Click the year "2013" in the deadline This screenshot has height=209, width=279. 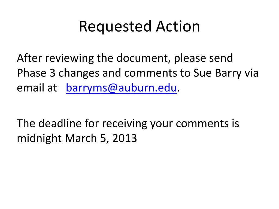click(125, 138)
